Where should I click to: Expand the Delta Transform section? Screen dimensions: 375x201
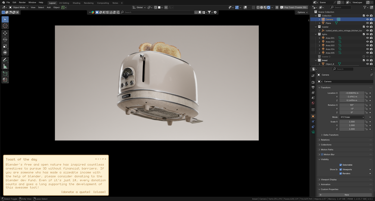(x=331, y=135)
